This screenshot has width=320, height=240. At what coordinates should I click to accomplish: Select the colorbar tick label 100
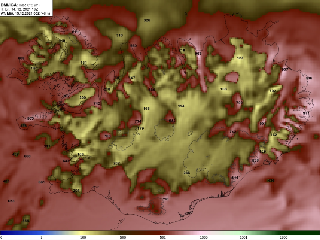pos(83,237)
